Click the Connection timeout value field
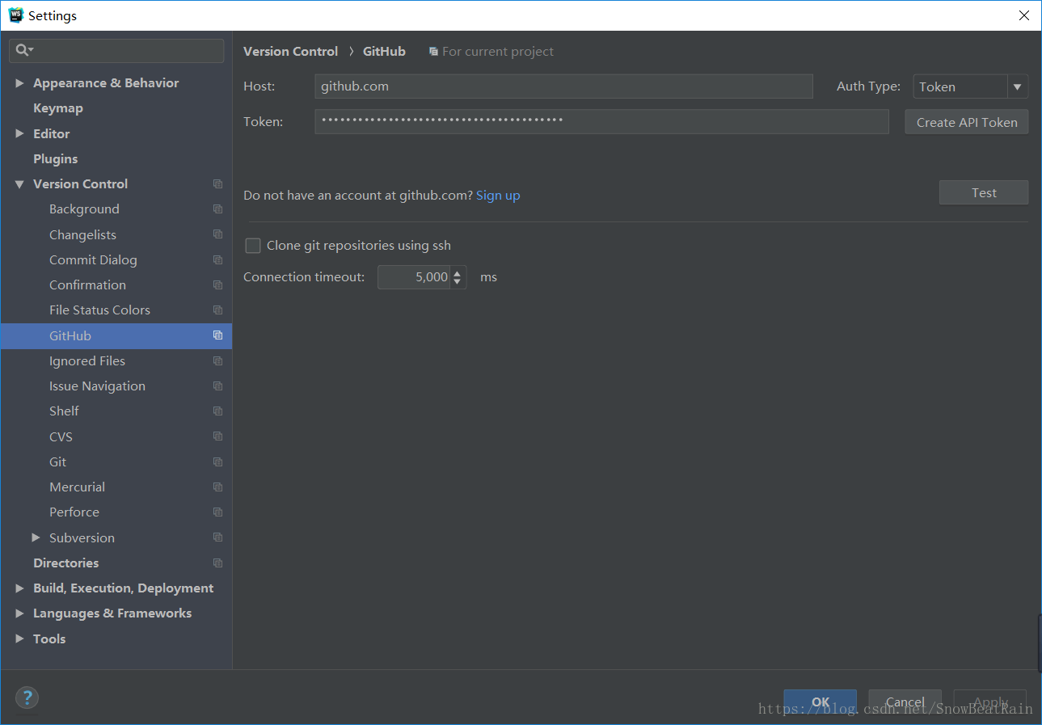Screen dimensions: 1042x725 pos(414,277)
